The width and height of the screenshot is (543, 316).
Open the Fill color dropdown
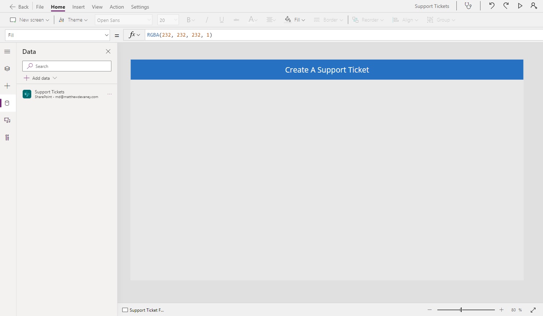[295, 20]
